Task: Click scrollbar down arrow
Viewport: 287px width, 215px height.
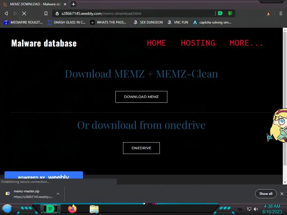Action: [x=285, y=182]
